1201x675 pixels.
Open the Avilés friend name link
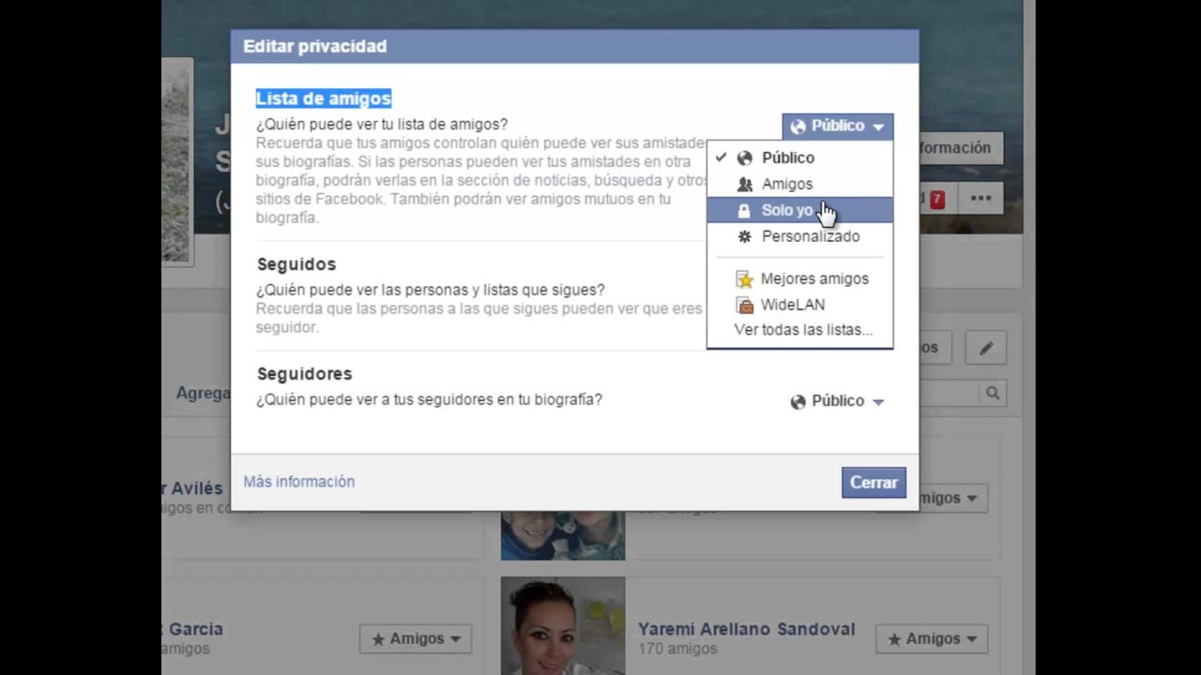pyautogui.click(x=192, y=487)
